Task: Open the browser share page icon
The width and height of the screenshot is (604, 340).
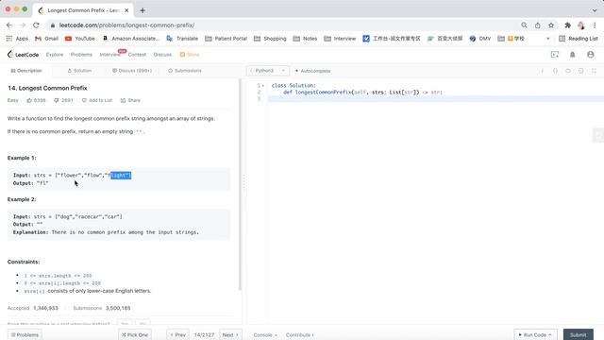Action: click(x=537, y=25)
